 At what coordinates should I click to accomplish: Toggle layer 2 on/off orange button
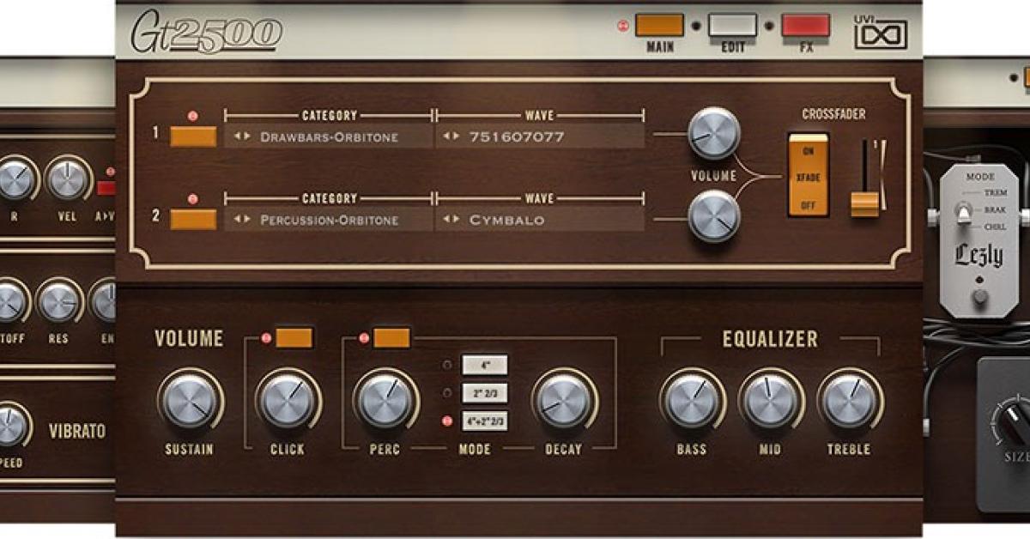(x=193, y=220)
